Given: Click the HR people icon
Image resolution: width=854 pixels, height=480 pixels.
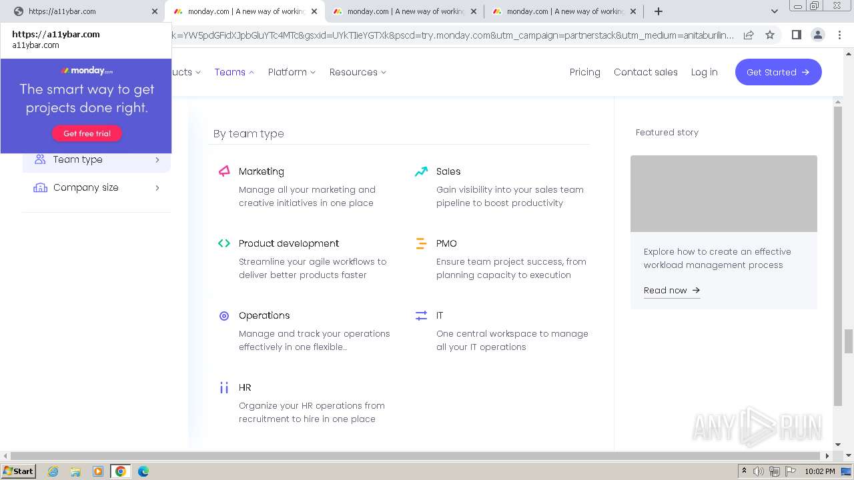Looking at the screenshot, I should [x=224, y=387].
